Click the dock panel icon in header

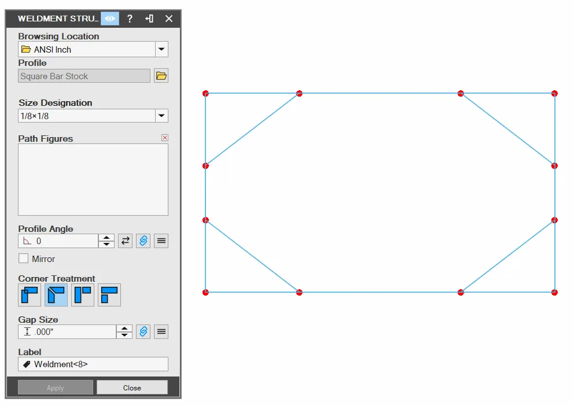point(149,19)
